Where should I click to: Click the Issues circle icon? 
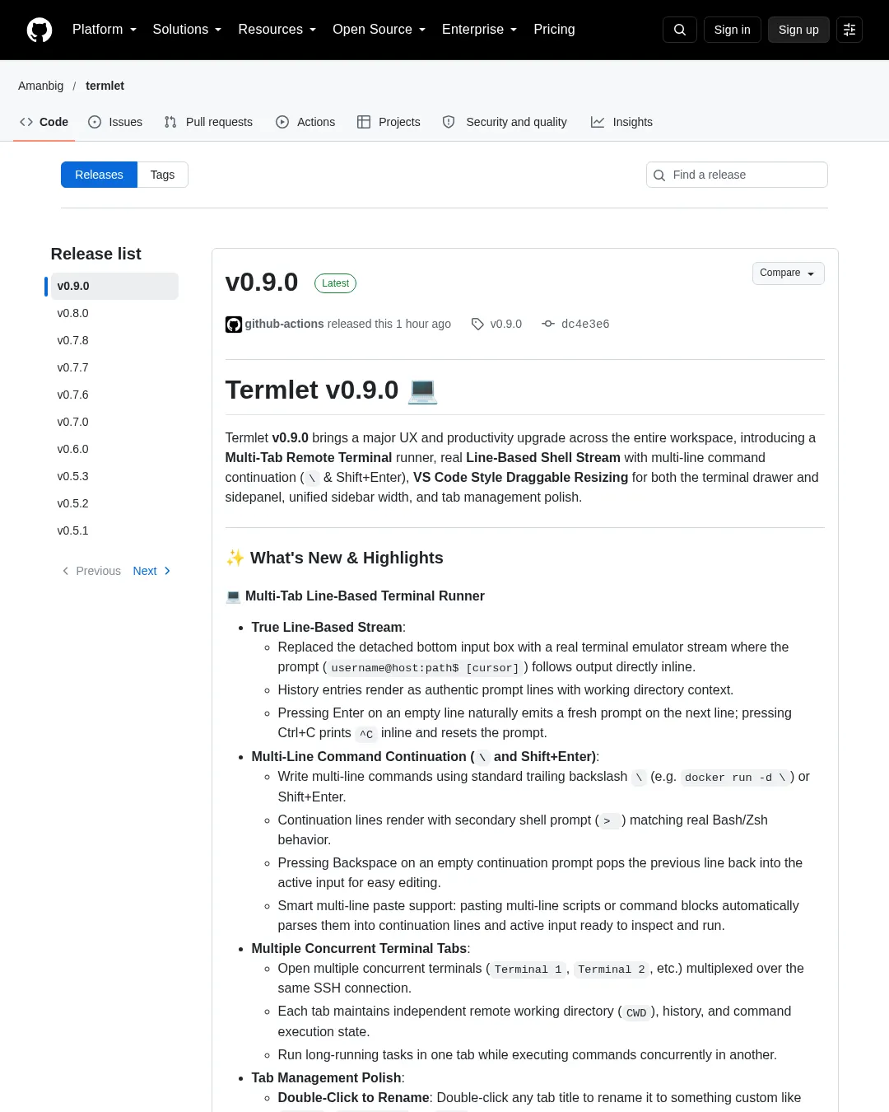point(95,122)
